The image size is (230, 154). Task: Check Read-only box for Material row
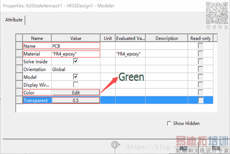[x=200, y=53]
